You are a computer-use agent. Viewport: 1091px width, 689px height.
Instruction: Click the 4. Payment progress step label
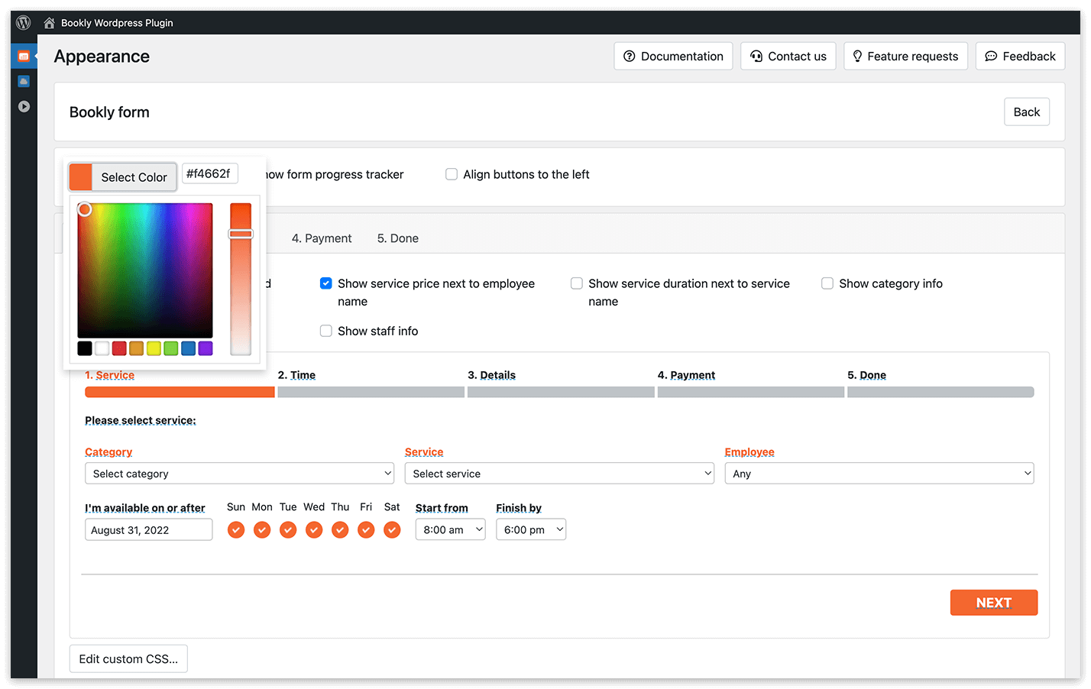(686, 375)
